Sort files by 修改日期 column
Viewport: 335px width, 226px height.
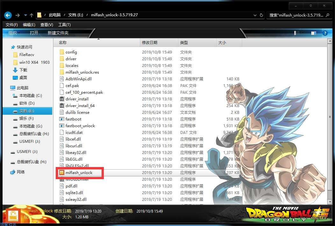tap(159, 42)
